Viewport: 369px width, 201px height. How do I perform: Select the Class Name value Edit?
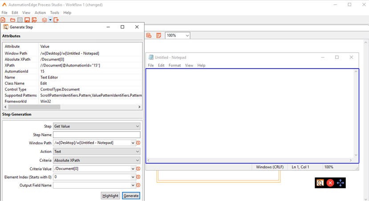(x=44, y=83)
